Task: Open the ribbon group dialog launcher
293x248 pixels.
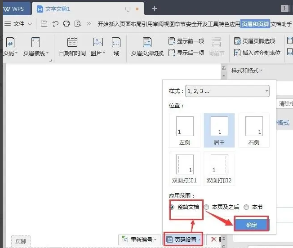Action: (50, 61)
